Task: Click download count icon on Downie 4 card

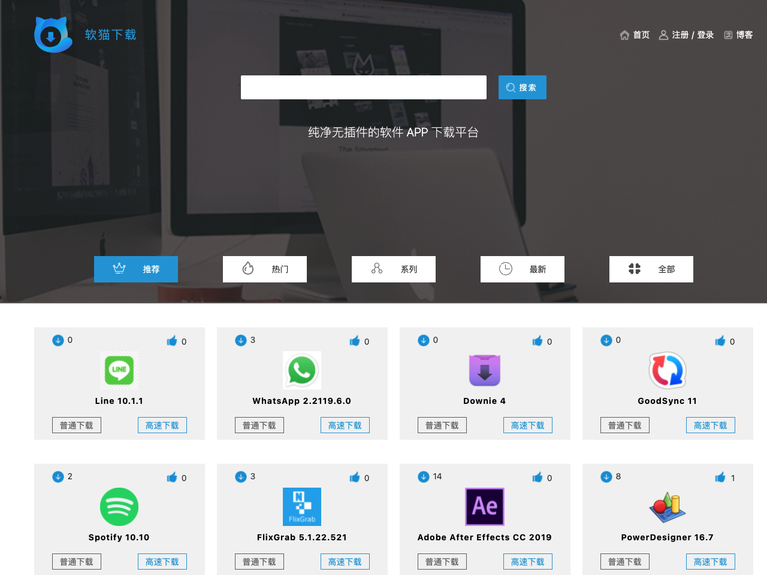Action: click(424, 340)
